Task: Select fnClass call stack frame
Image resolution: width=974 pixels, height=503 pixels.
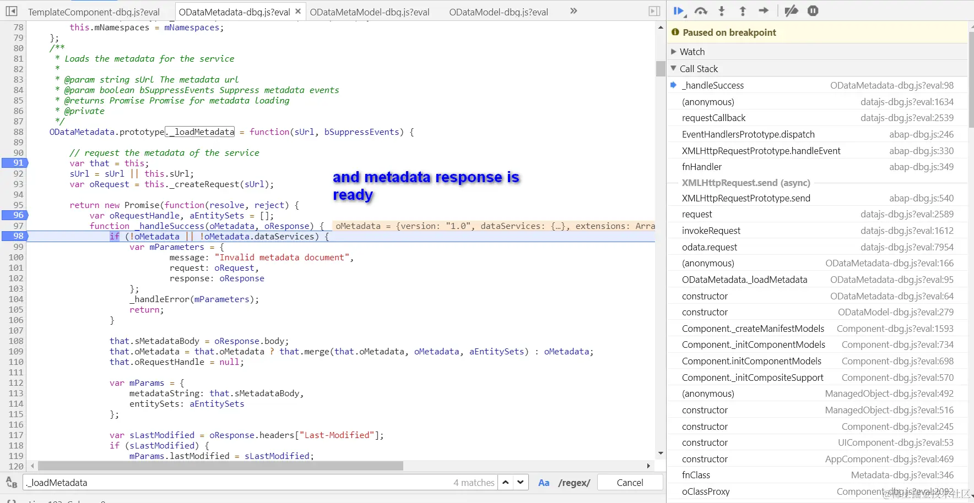Action: (818, 475)
